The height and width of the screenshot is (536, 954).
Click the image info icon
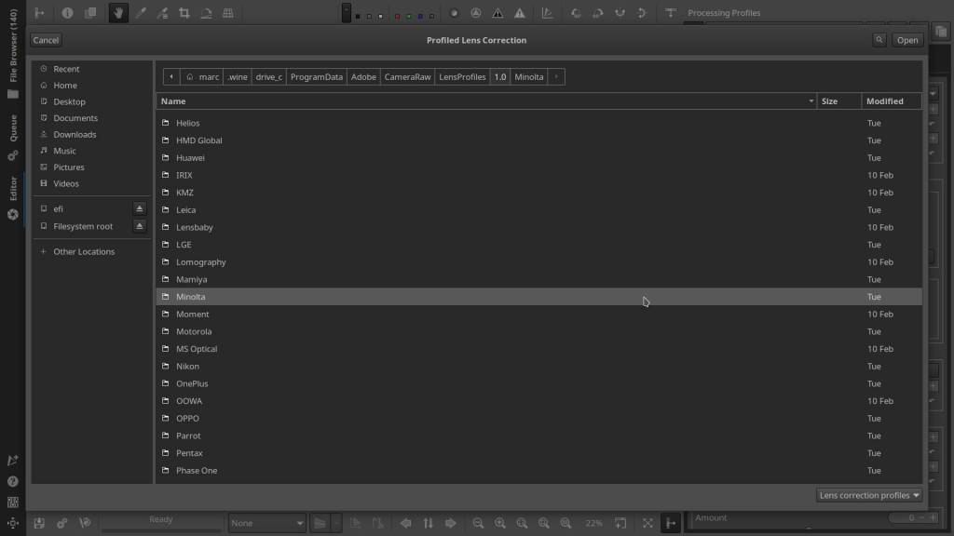[68, 13]
